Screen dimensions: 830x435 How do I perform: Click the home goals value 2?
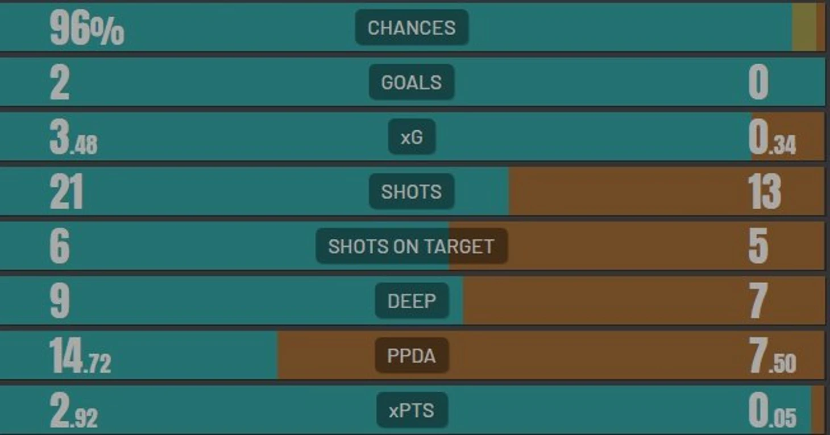60,83
